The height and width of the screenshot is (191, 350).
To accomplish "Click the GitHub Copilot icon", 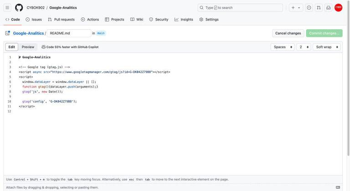I will 44,47.
